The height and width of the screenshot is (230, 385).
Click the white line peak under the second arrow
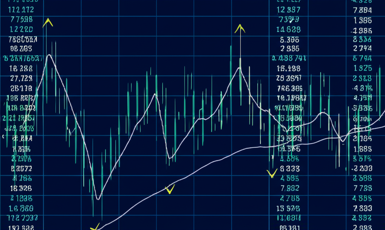239,68
